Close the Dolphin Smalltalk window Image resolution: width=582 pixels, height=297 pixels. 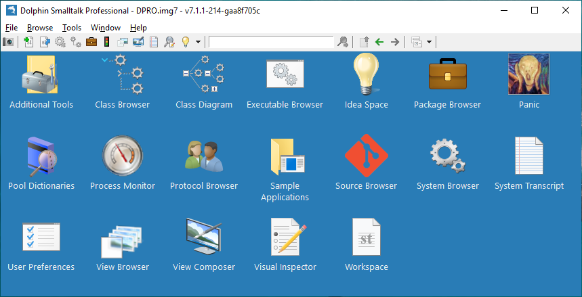pyautogui.click(x=566, y=10)
